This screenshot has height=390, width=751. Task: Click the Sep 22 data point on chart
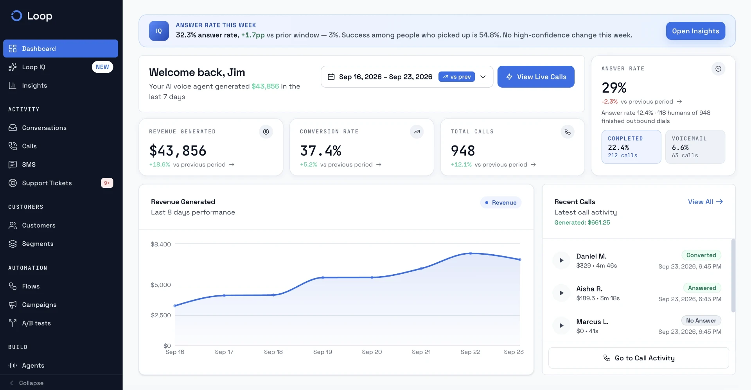[x=471, y=253]
